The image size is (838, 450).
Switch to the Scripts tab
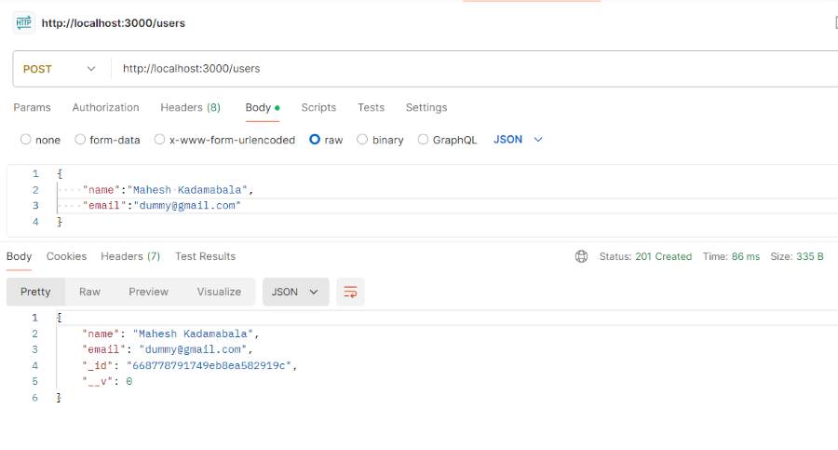318,107
